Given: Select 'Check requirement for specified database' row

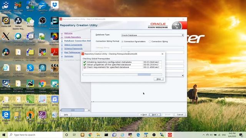Looking at the screenshot, I should (122, 67).
